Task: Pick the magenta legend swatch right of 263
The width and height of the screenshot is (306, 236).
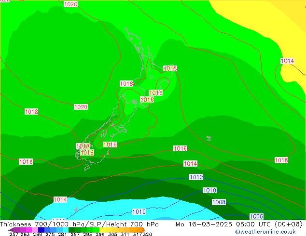Action: (x=29, y=230)
